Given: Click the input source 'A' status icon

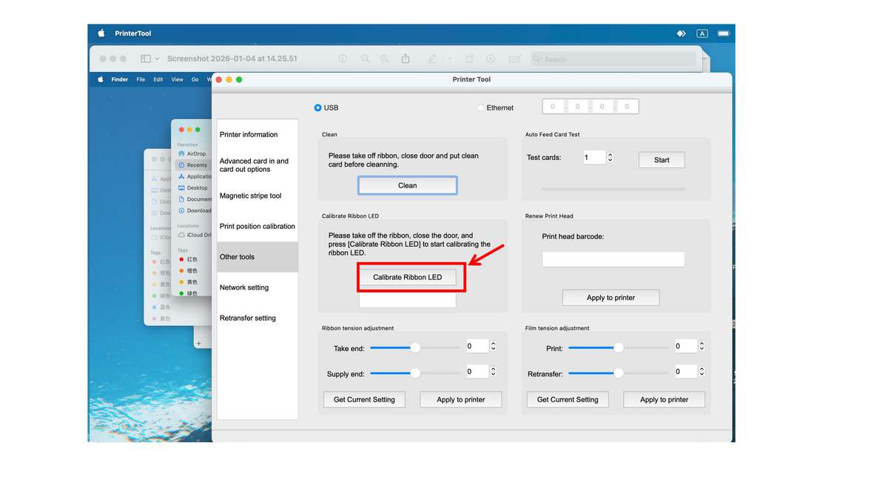Looking at the screenshot, I should (x=702, y=33).
